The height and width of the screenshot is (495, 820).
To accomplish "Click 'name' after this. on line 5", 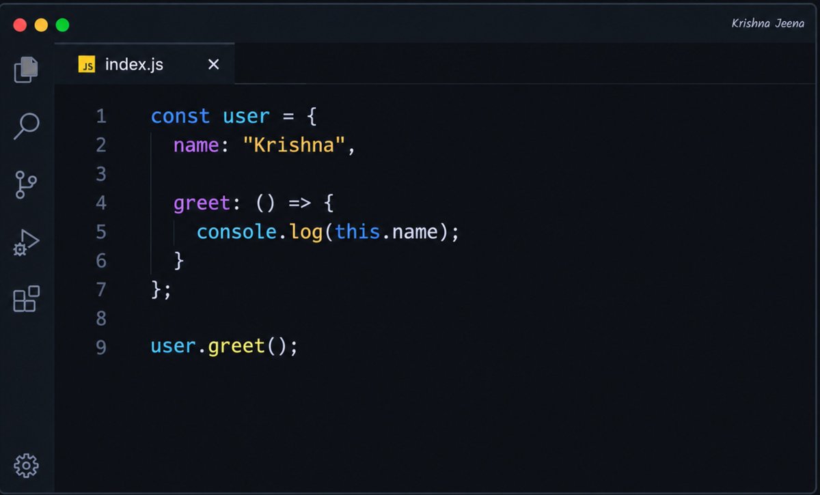I will pos(415,232).
